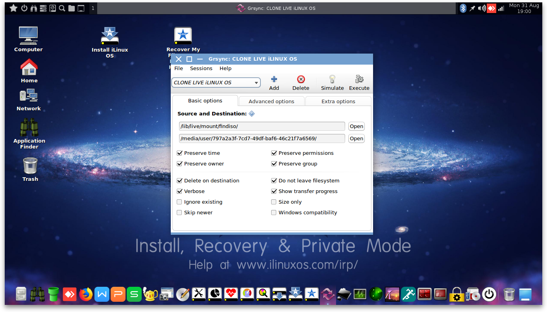
Task: Toggle Show transfer progress checkbox
Action: pyautogui.click(x=274, y=191)
